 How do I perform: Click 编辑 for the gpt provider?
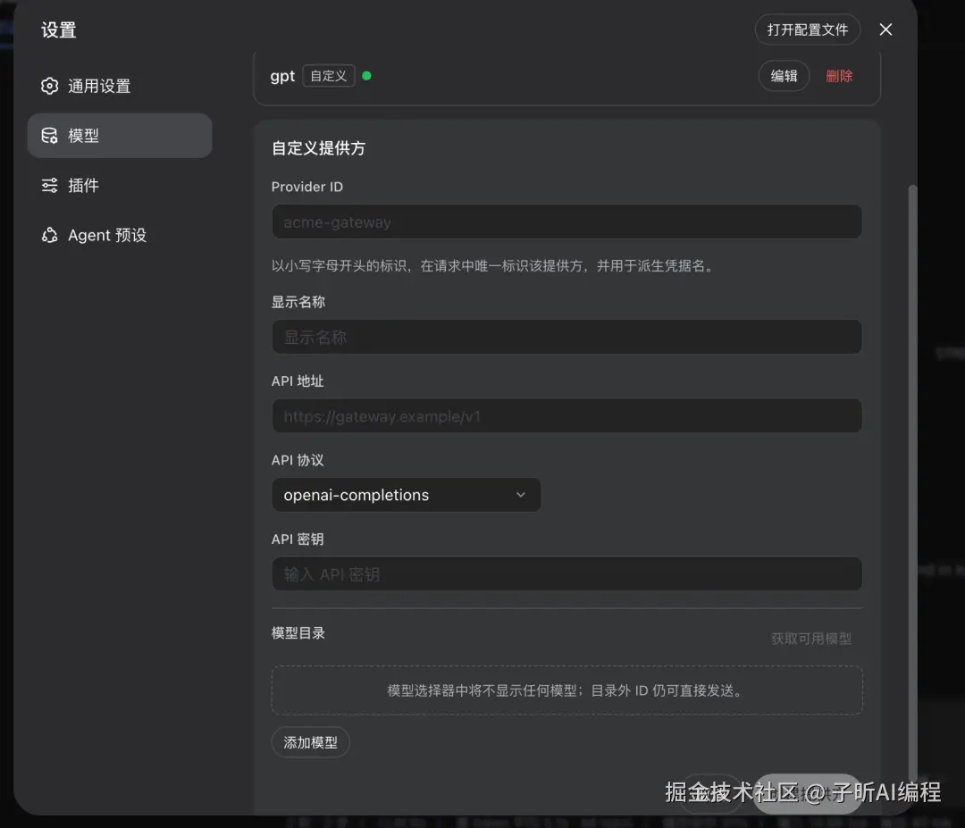784,76
